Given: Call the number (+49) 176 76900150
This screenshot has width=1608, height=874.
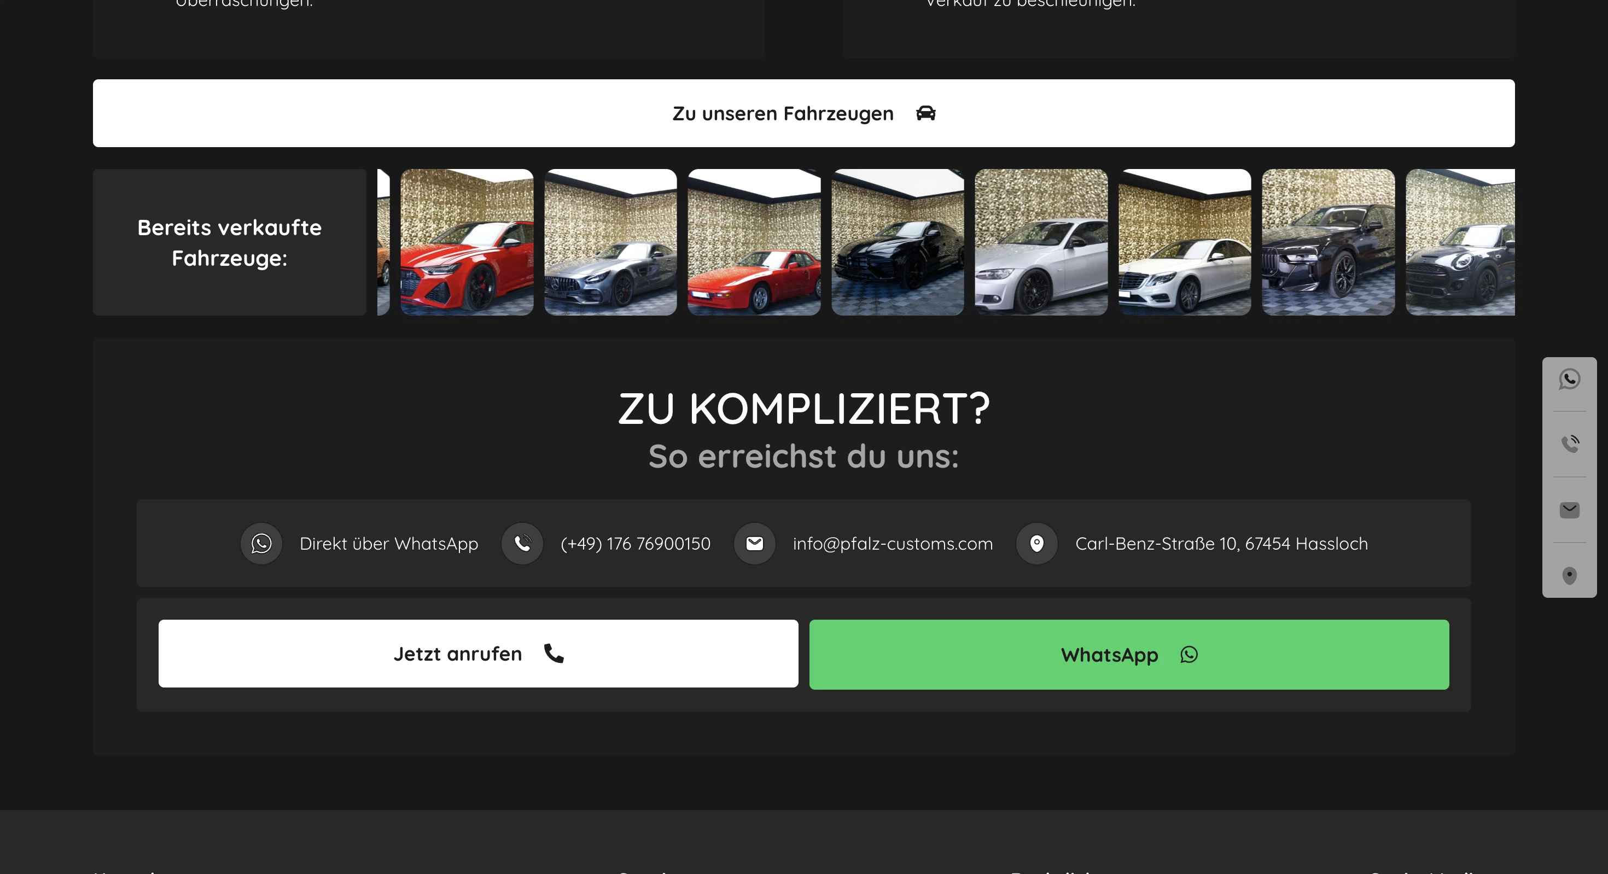Looking at the screenshot, I should tap(636, 544).
